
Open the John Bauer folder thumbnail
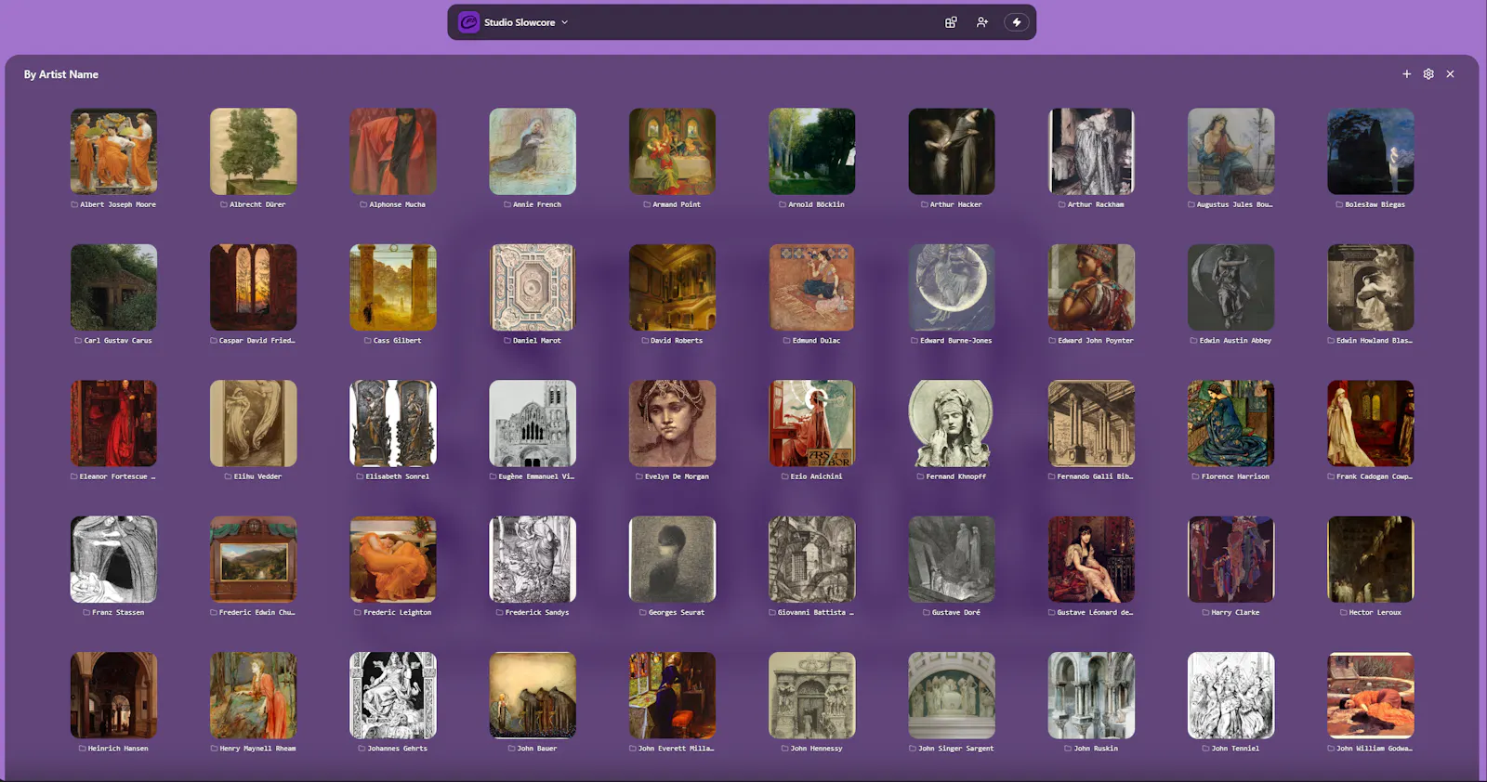point(533,696)
